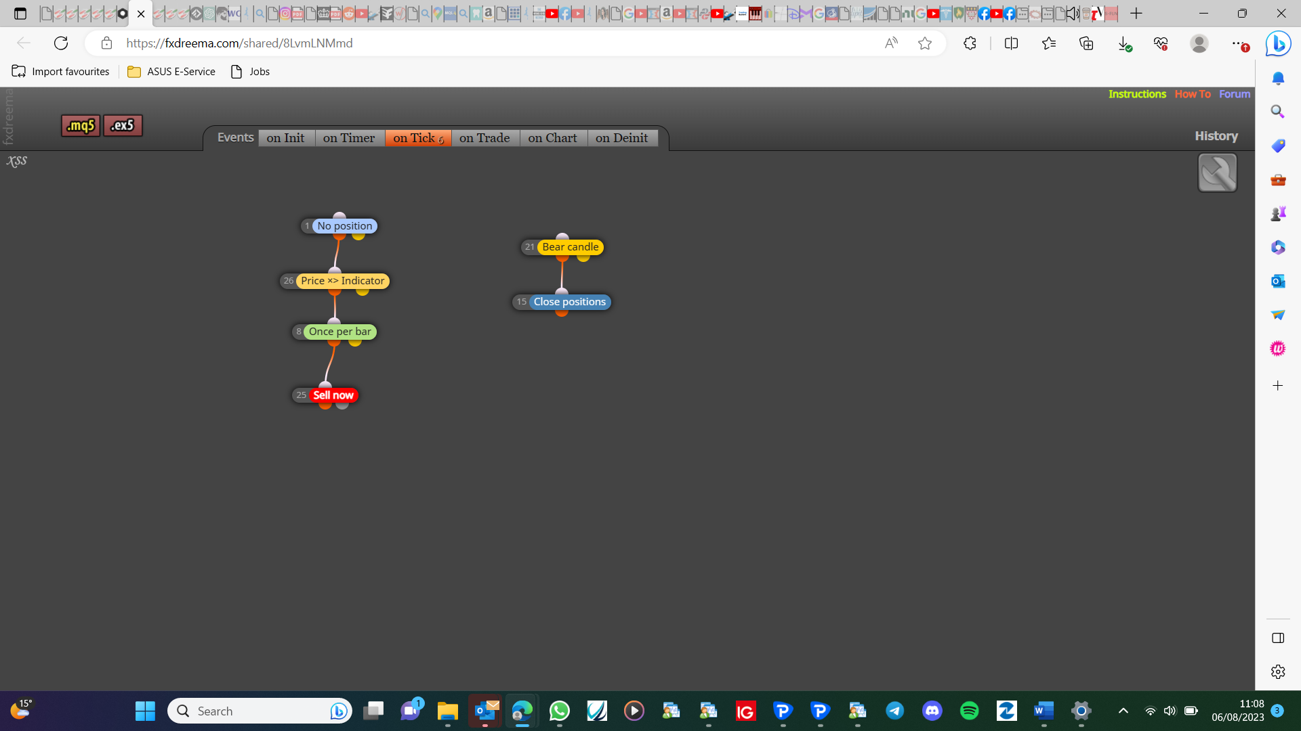Click the taskbar Search box
Screen dimensions: 1301x731
[x=260, y=711]
